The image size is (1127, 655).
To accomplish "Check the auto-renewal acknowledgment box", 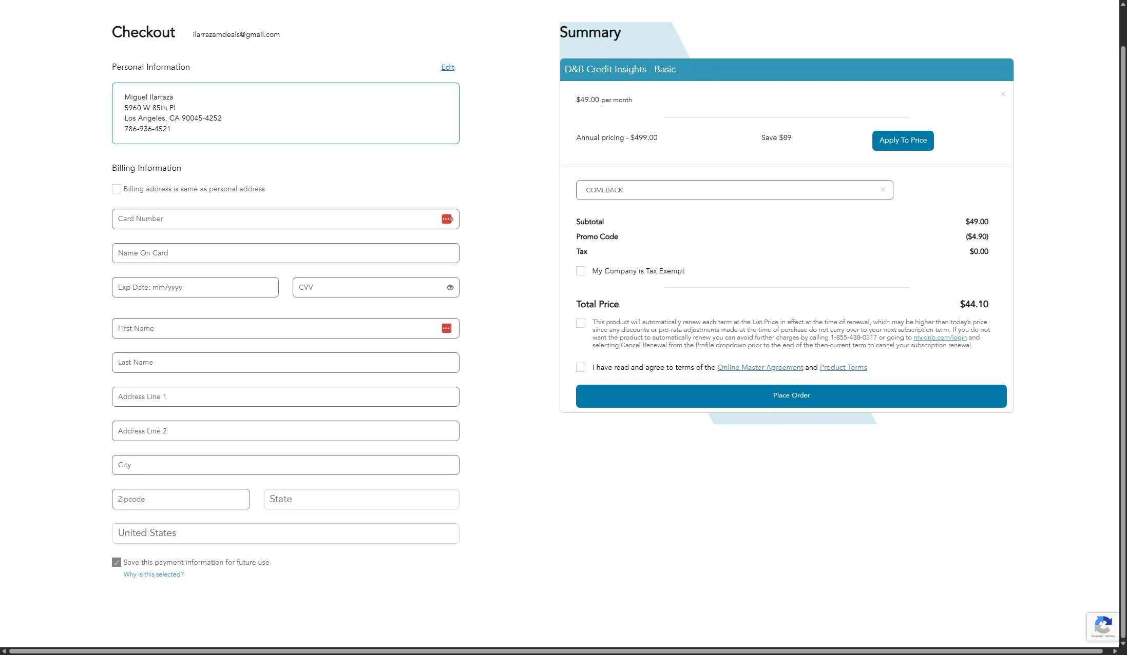I will click(x=581, y=323).
